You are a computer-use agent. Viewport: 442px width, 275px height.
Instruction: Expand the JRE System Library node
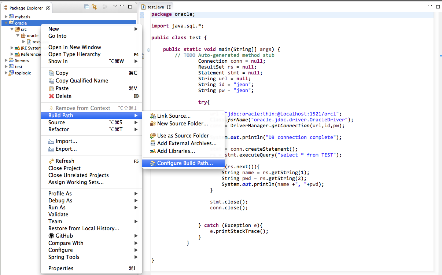12,48
